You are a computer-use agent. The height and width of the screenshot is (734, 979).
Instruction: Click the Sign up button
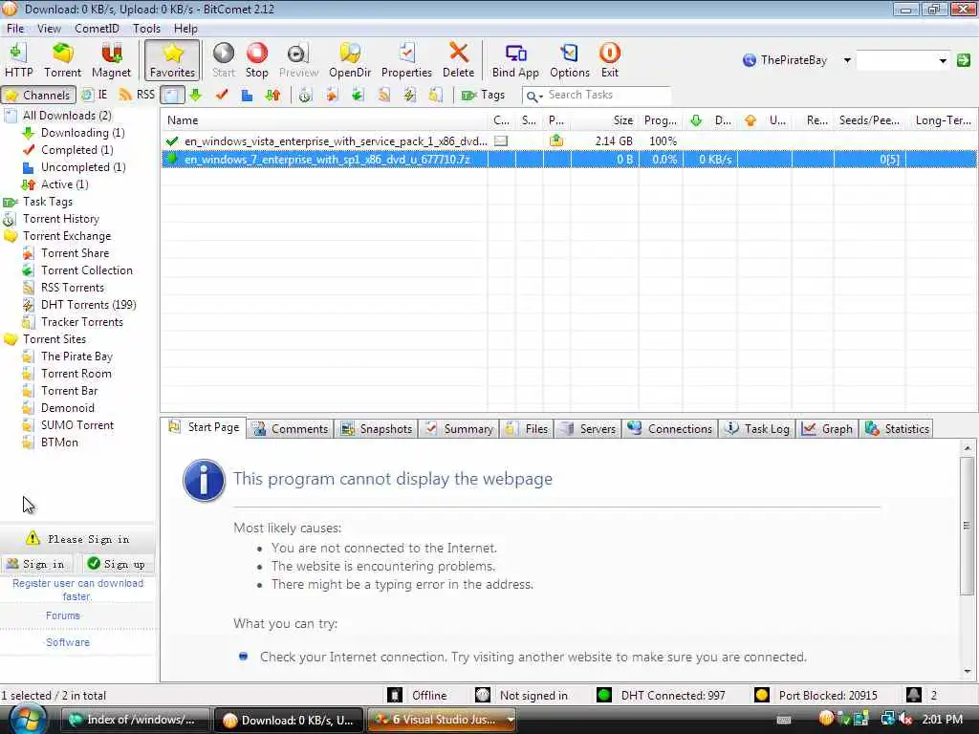point(117,564)
